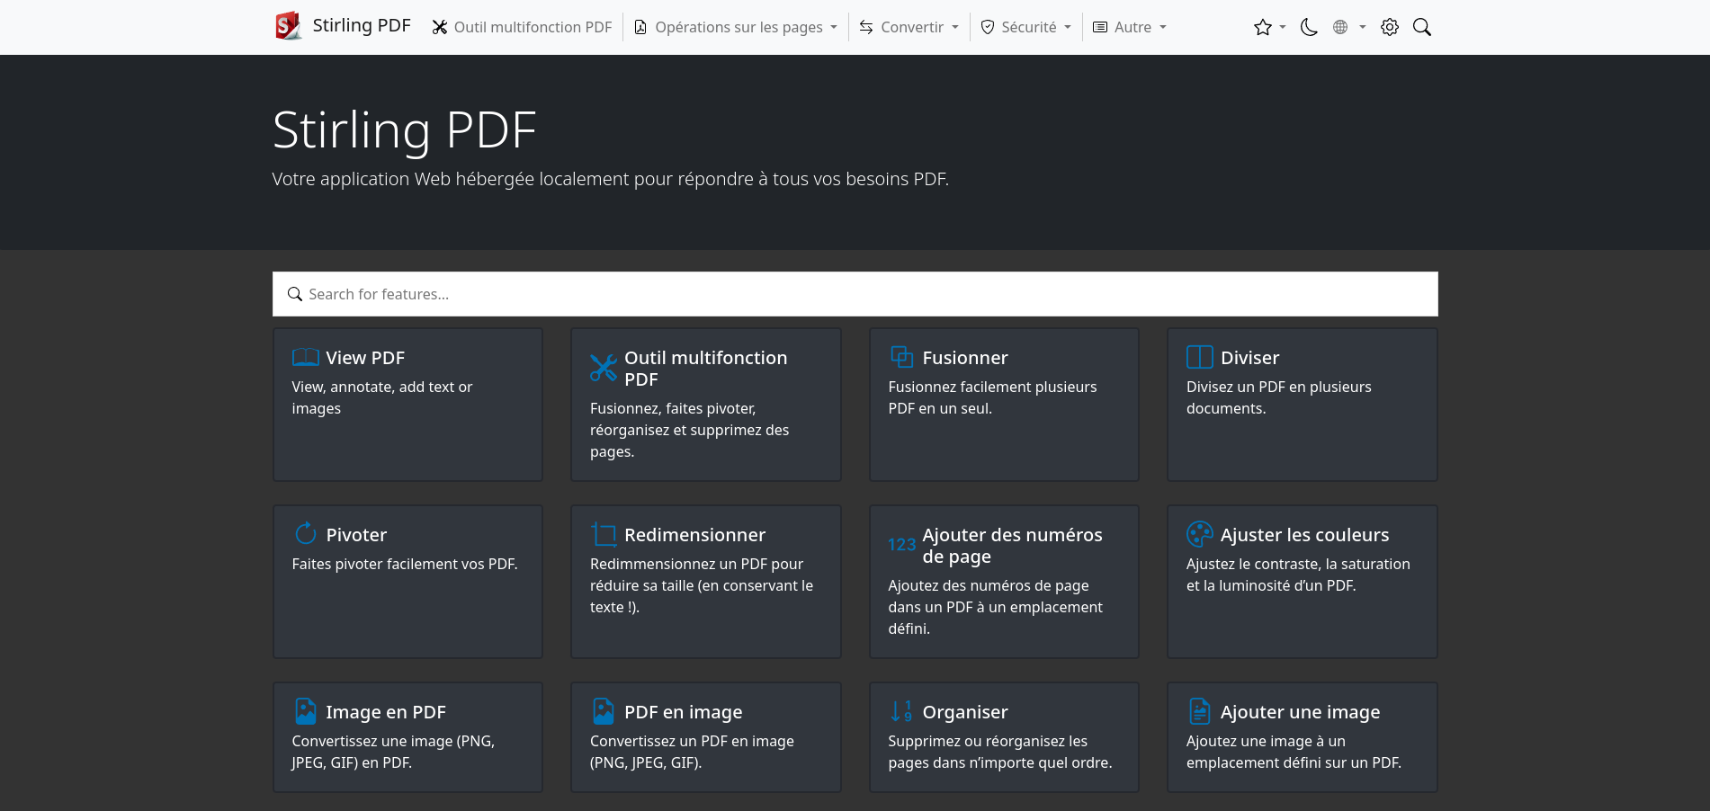Image resolution: width=1710 pixels, height=811 pixels.
Task: Open the Opérations sur les pages menu
Action: [734, 27]
